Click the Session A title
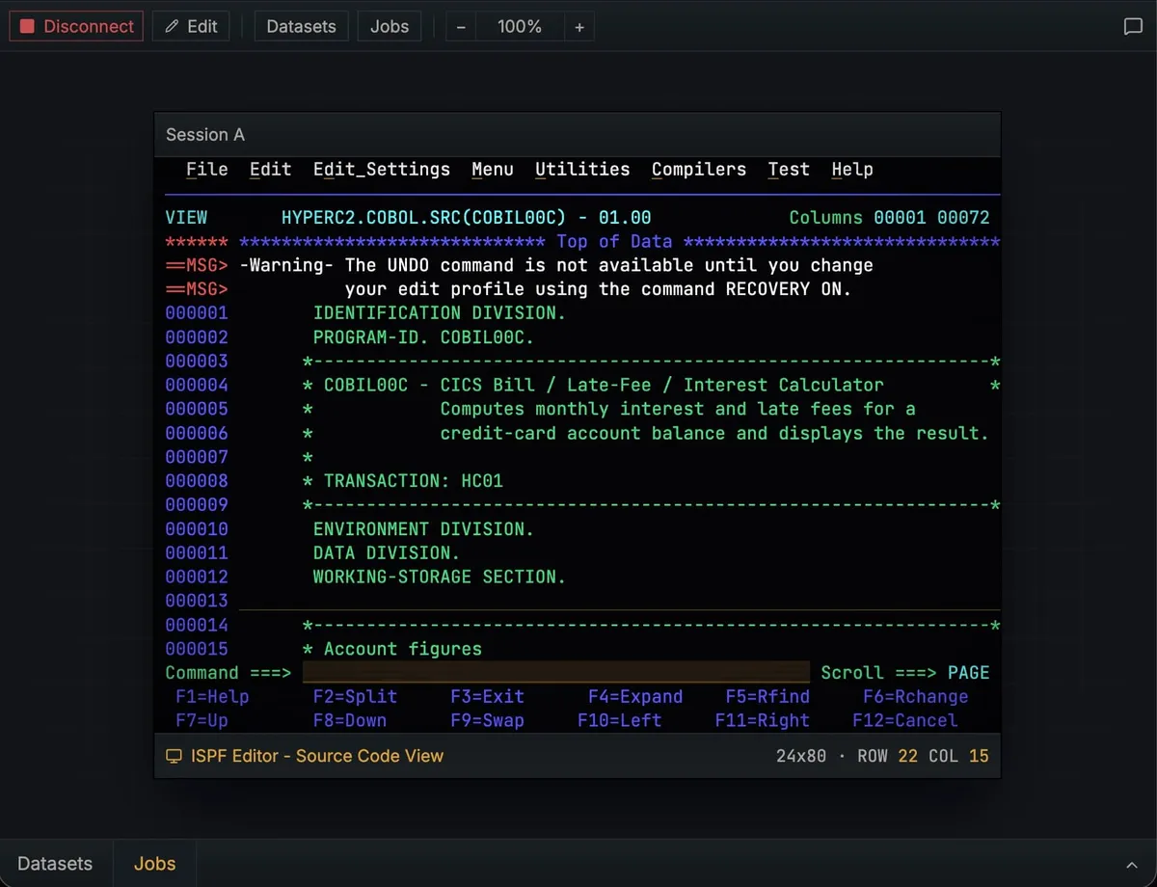This screenshot has width=1157, height=887. tap(205, 135)
